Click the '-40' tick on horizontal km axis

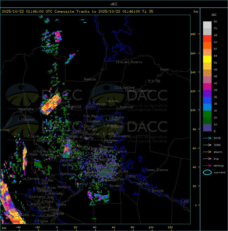coord(18,227)
